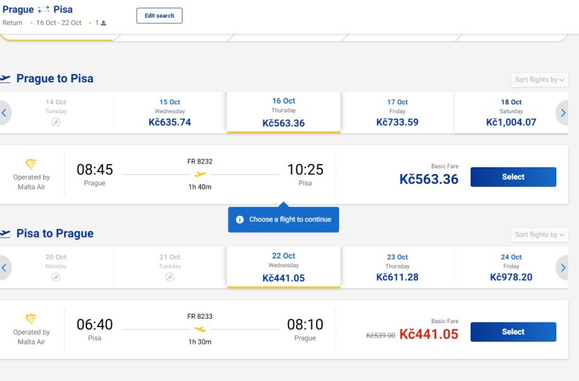Click the info icon in the tooltip
Screen dimensions: 579x381
[x=240, y=220]
